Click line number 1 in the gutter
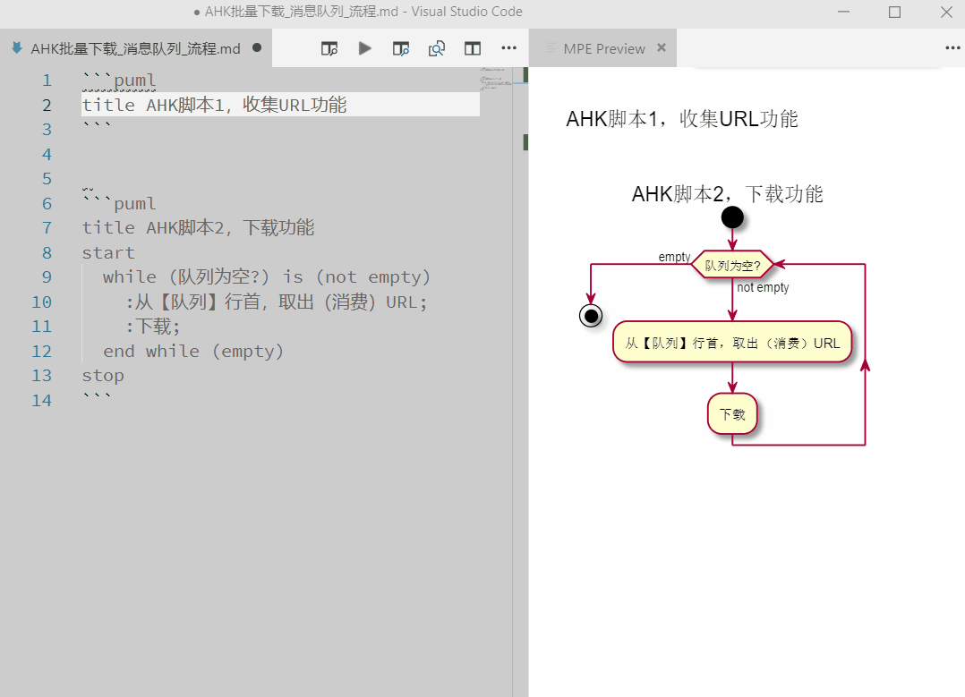 pyautogui.click(x=47, y=81)
